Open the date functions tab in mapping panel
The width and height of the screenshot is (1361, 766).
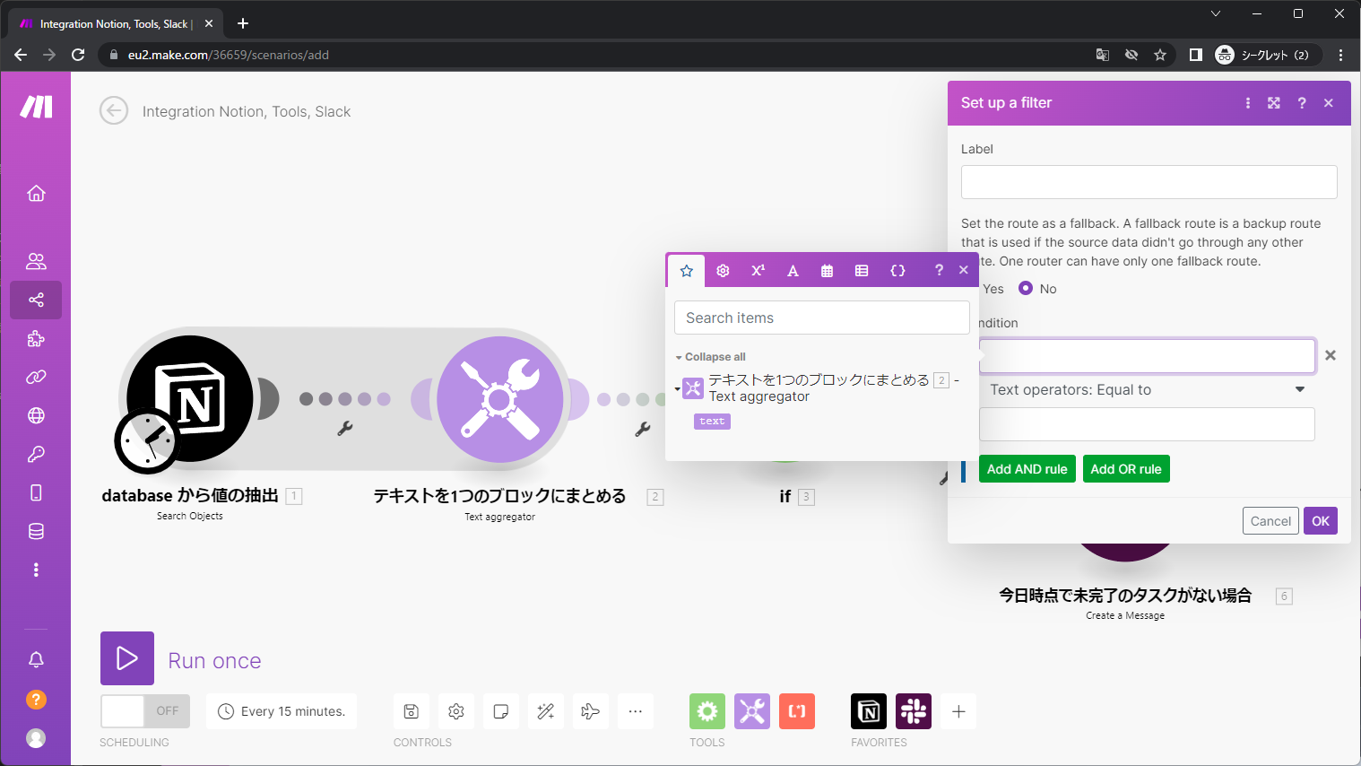[827, 270]
